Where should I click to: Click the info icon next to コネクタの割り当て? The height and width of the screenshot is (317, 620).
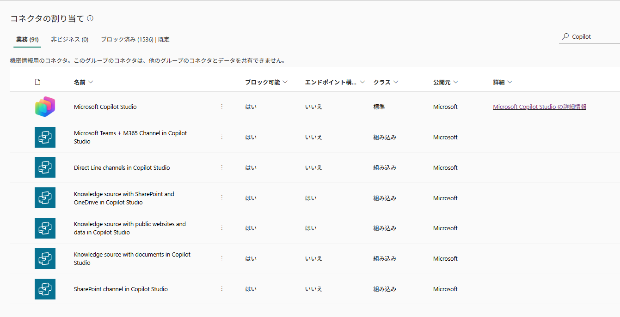pos(90,18)
